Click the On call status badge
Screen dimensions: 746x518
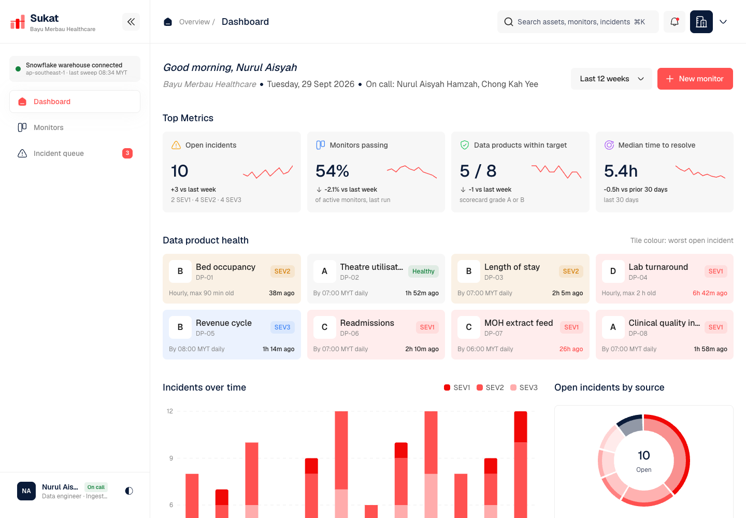click(96, 487)
